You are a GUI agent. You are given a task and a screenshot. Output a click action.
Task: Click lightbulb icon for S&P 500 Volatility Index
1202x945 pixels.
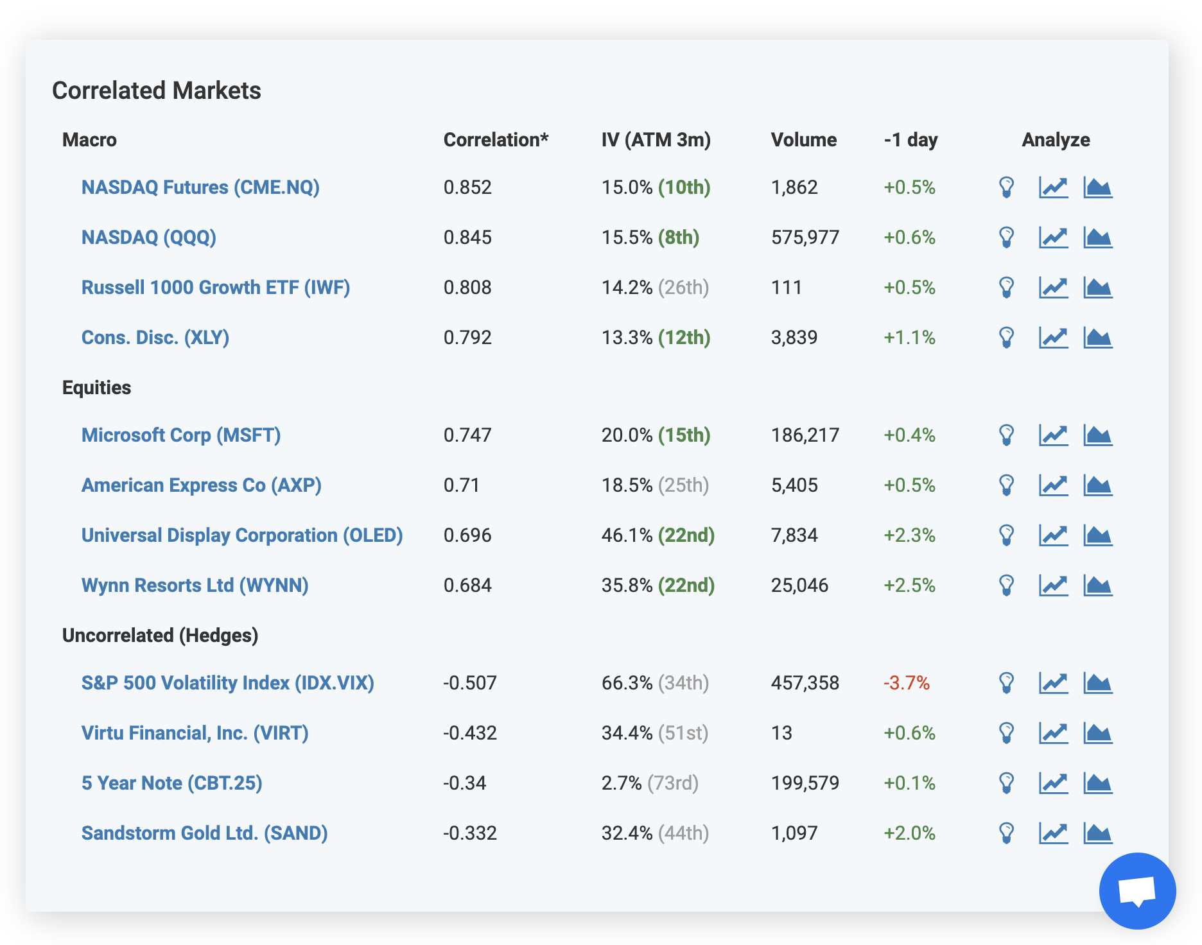[1007, 683]
